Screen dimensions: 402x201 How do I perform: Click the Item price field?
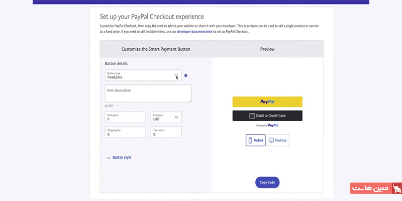coord(125,117)
